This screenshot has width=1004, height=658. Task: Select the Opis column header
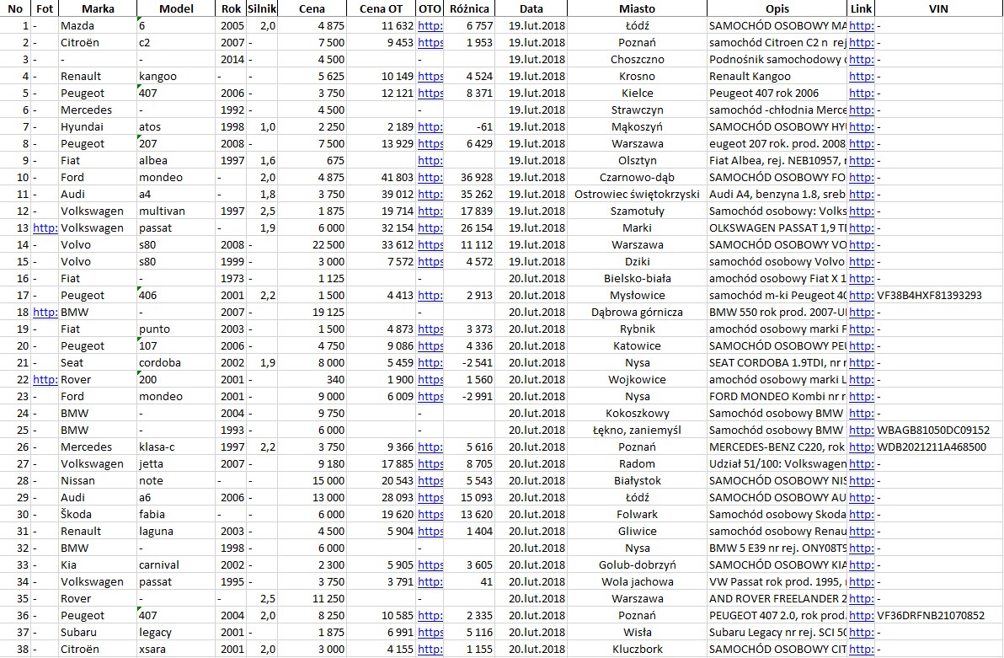pos(777,8)
